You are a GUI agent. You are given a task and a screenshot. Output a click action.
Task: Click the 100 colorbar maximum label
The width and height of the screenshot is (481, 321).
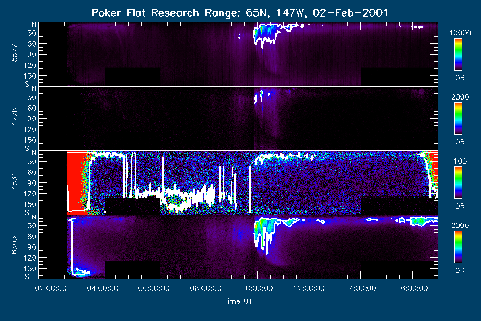(x=460, y=161)
